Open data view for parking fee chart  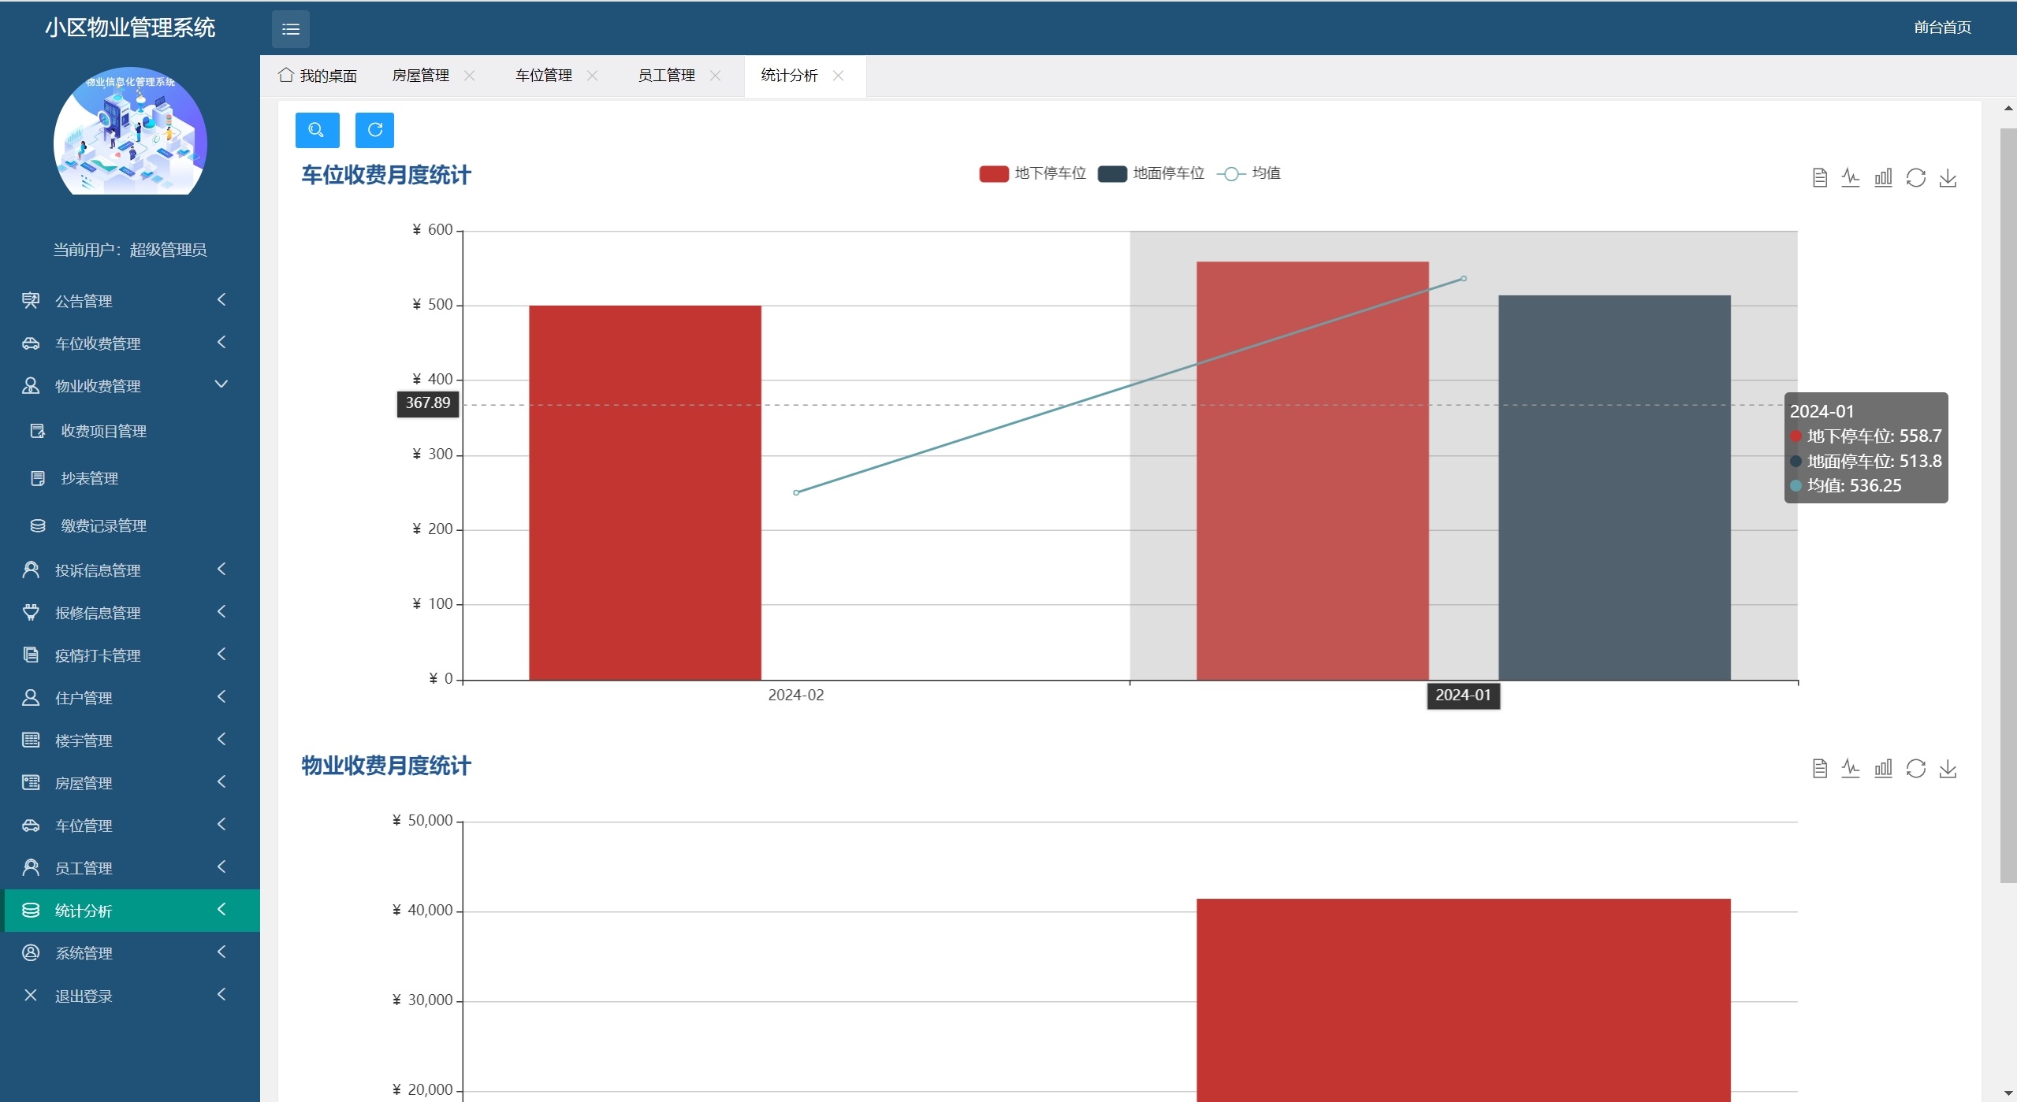pos(1819,178)
